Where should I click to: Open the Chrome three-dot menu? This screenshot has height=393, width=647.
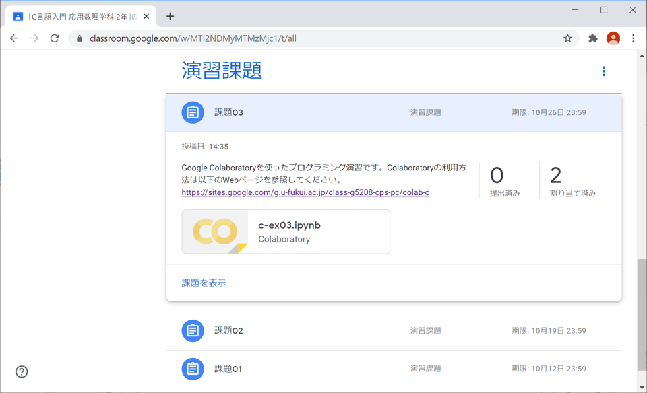[x=634, y=38]
